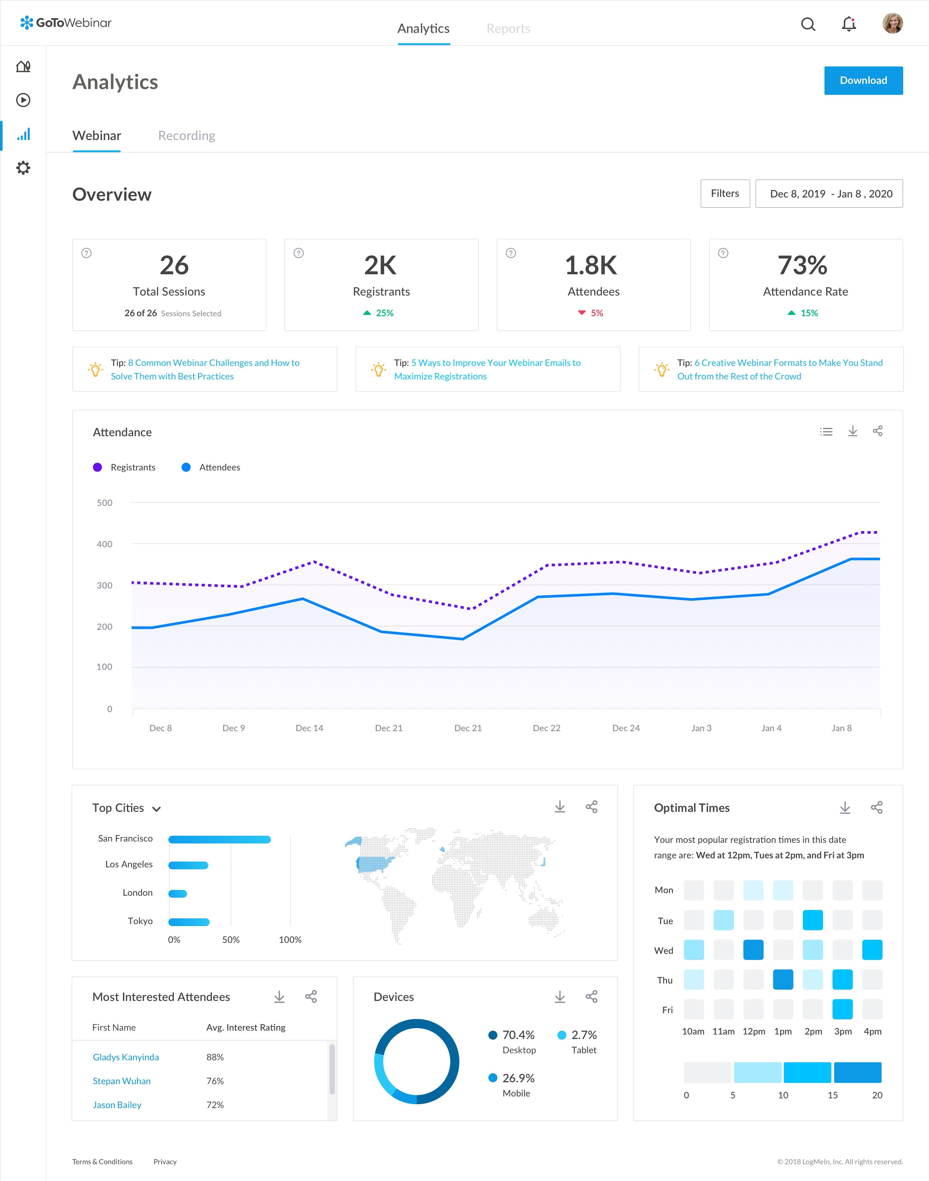Click the GoToWebinar logo

66,23
